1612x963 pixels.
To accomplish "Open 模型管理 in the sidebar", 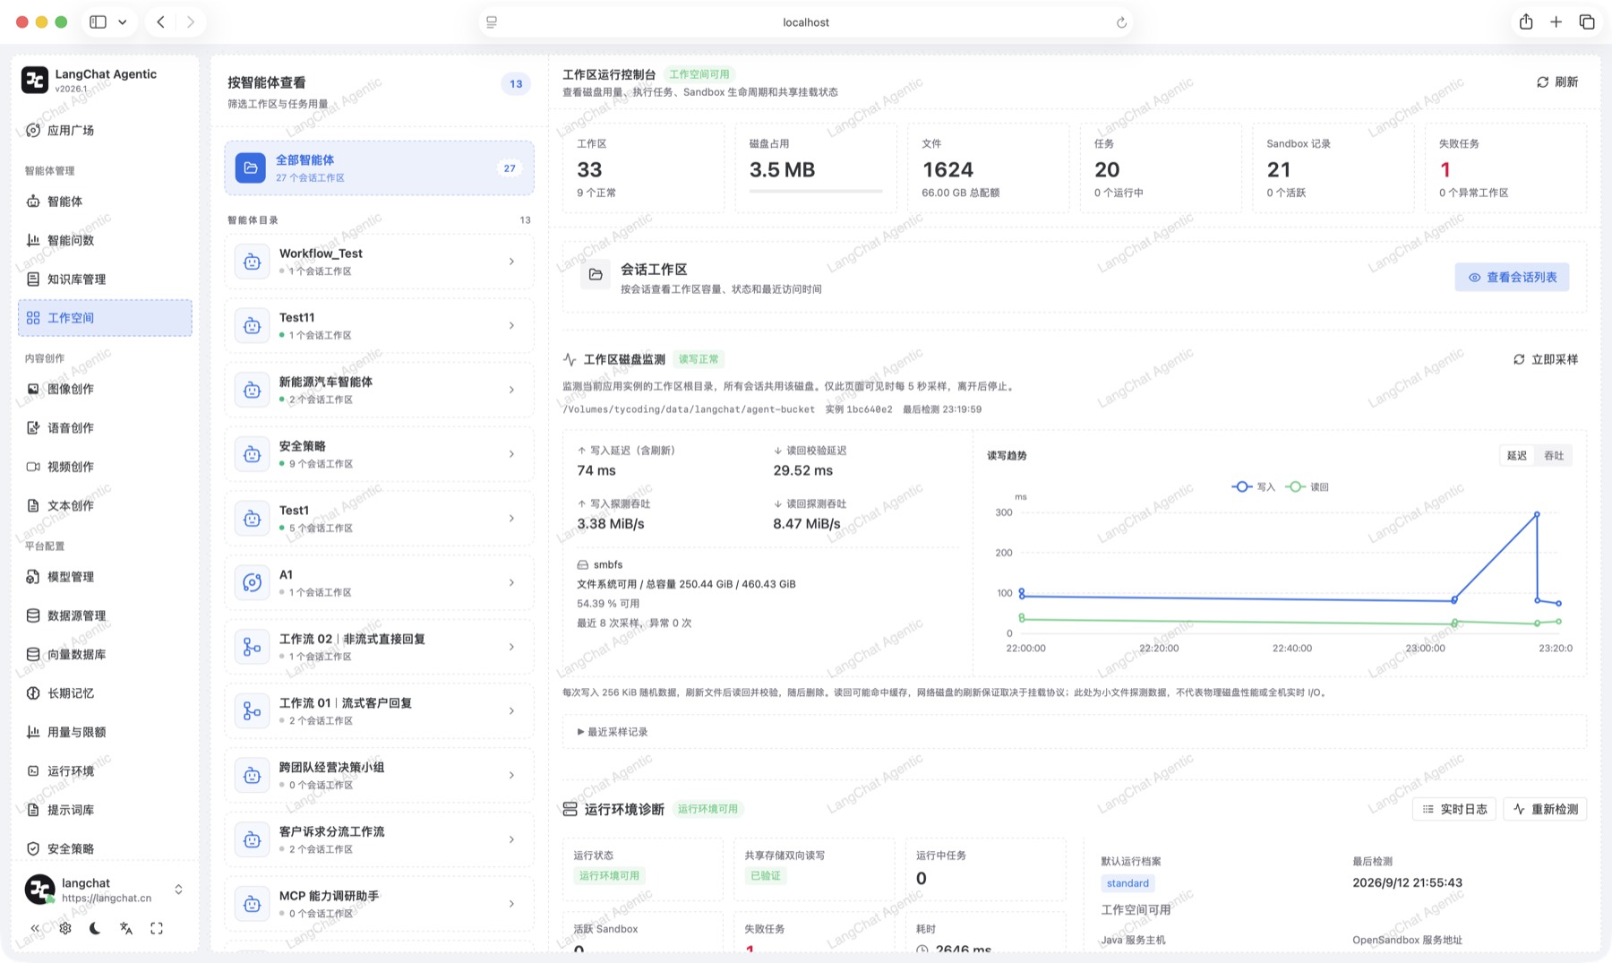I will point(105,577).
